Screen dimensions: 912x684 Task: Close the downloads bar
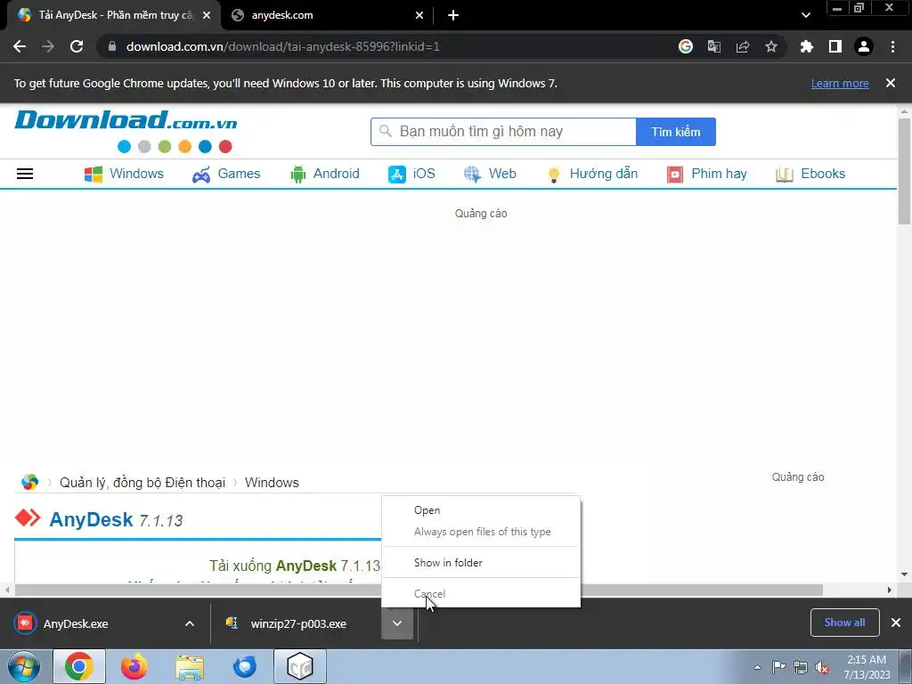pyautogui.click(x=896, y=623)
